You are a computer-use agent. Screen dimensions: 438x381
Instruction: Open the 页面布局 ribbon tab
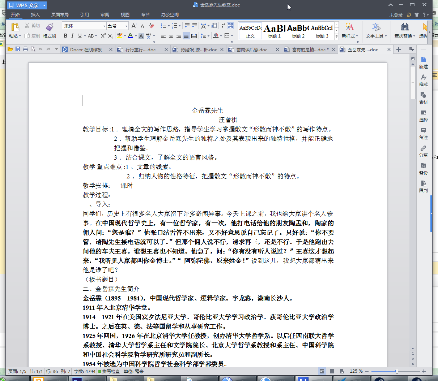click(x=60, y=15)
